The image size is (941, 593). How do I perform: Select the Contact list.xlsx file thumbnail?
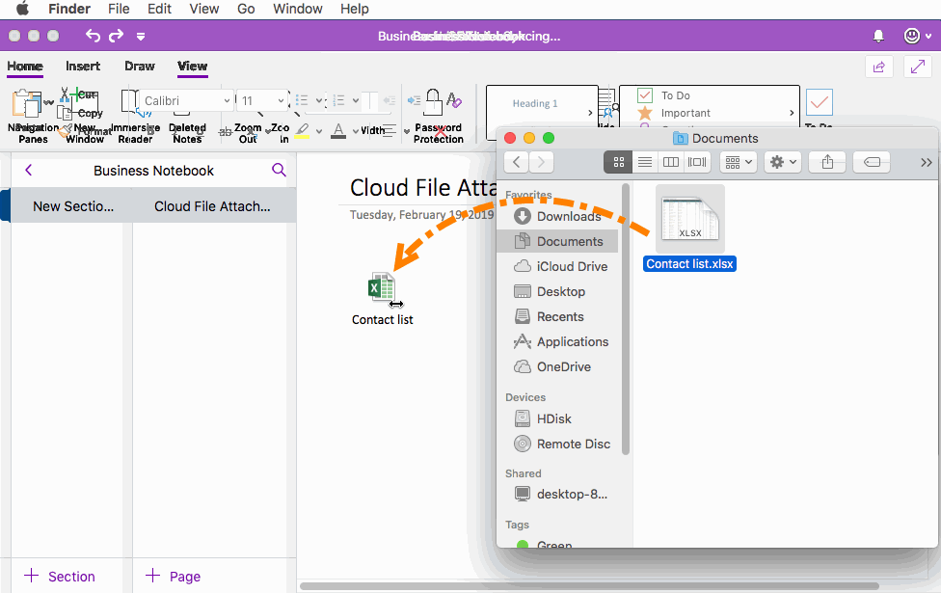[x=690, y=219]
